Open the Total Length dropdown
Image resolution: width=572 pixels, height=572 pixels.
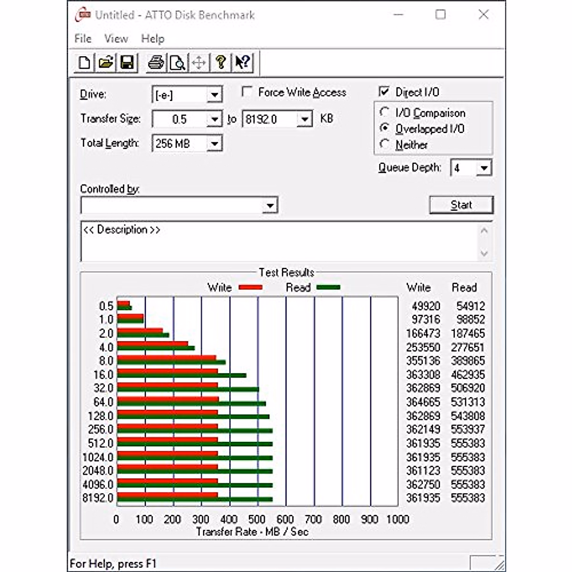[214, 143]
